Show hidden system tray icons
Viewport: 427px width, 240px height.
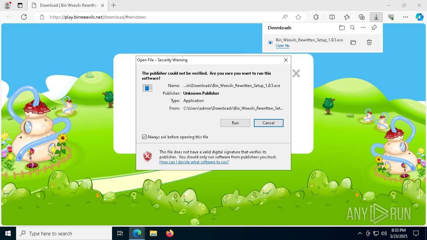[360, 233]
